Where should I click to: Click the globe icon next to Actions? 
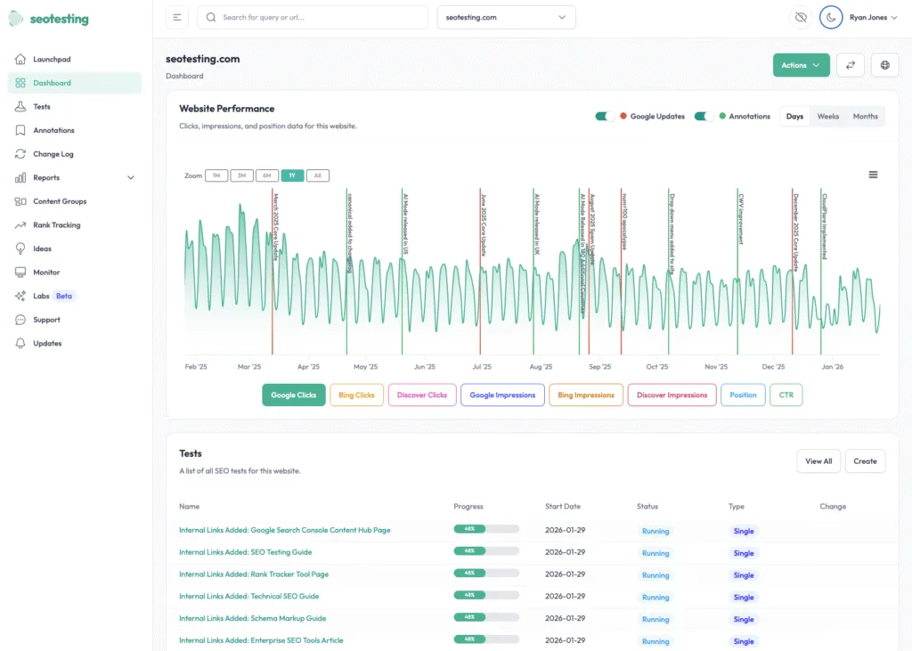tap(884, 65)
